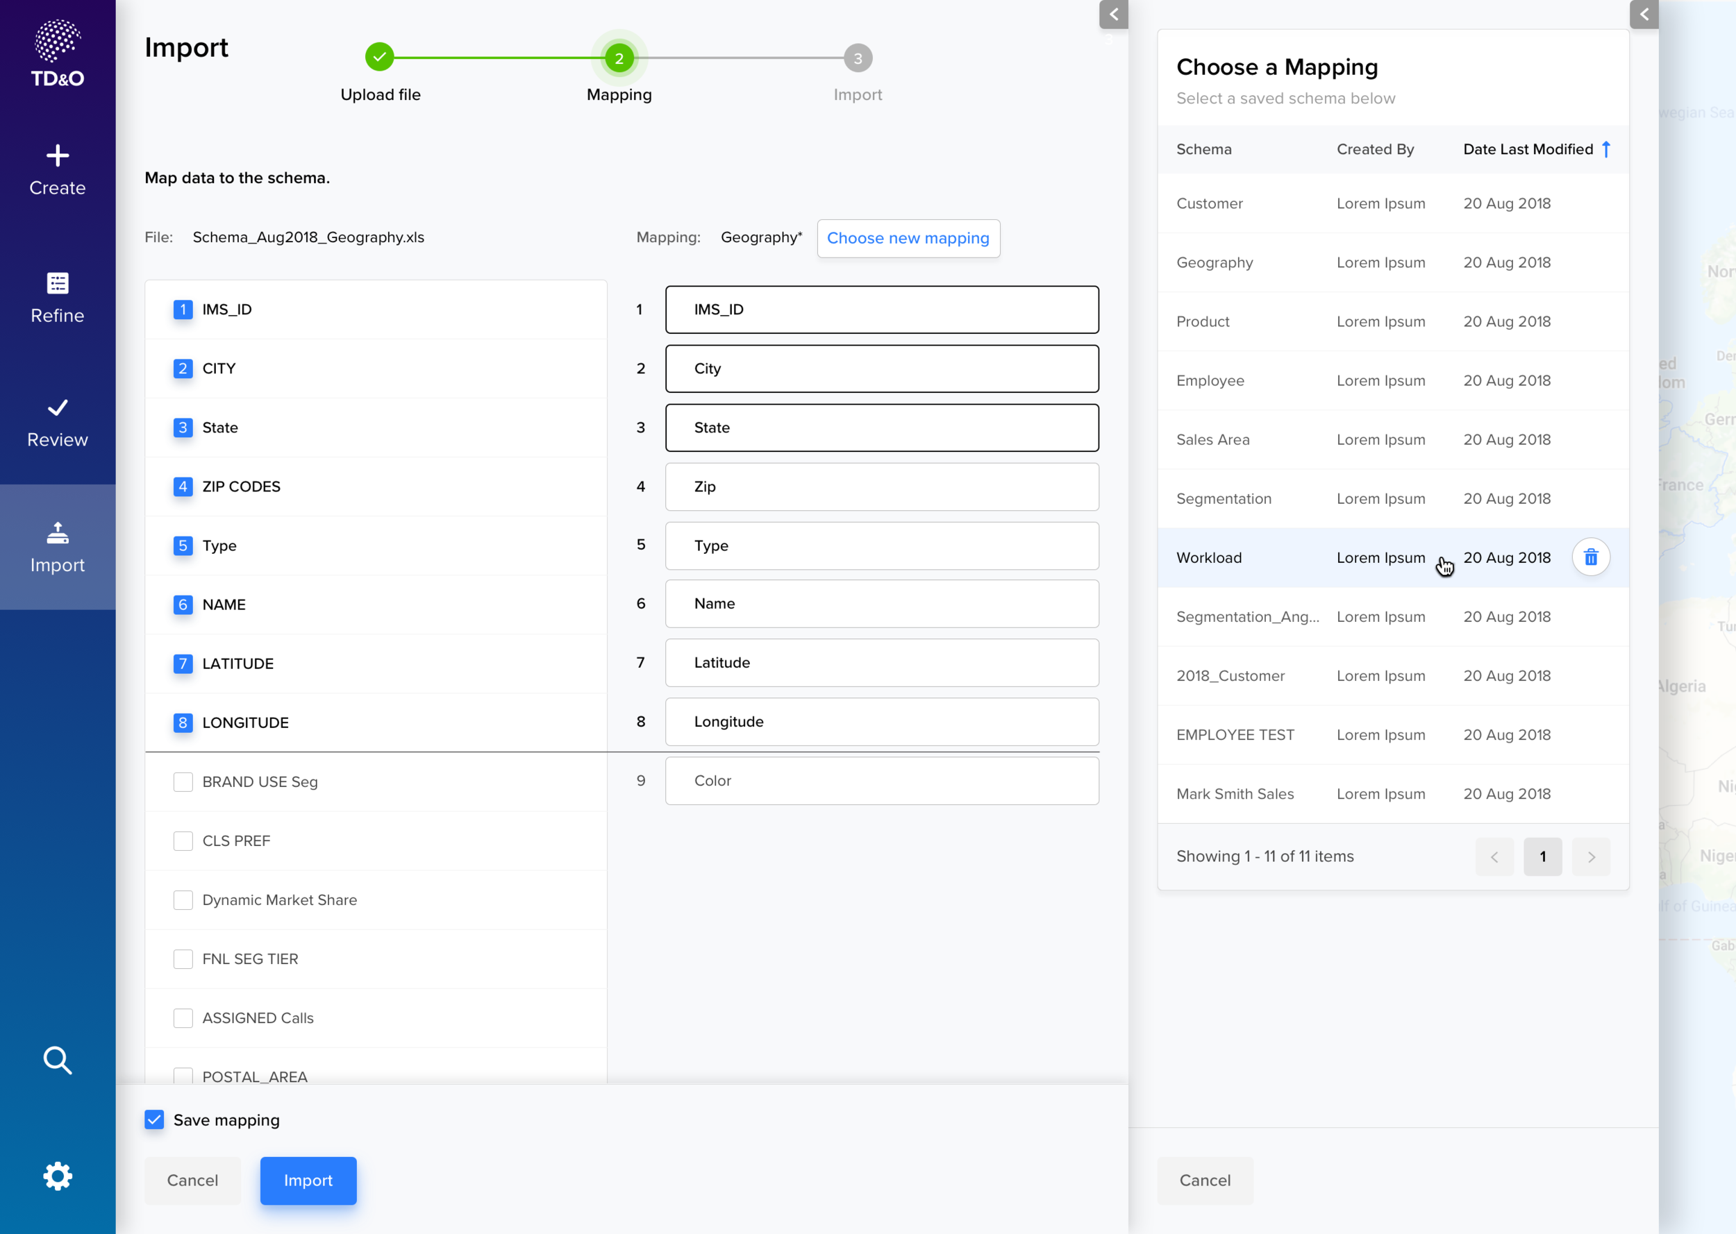The width and height of the screenshot is (1736, 1234).
Task: Check the BRAND USE Seg checkbox
Action: 183,782
